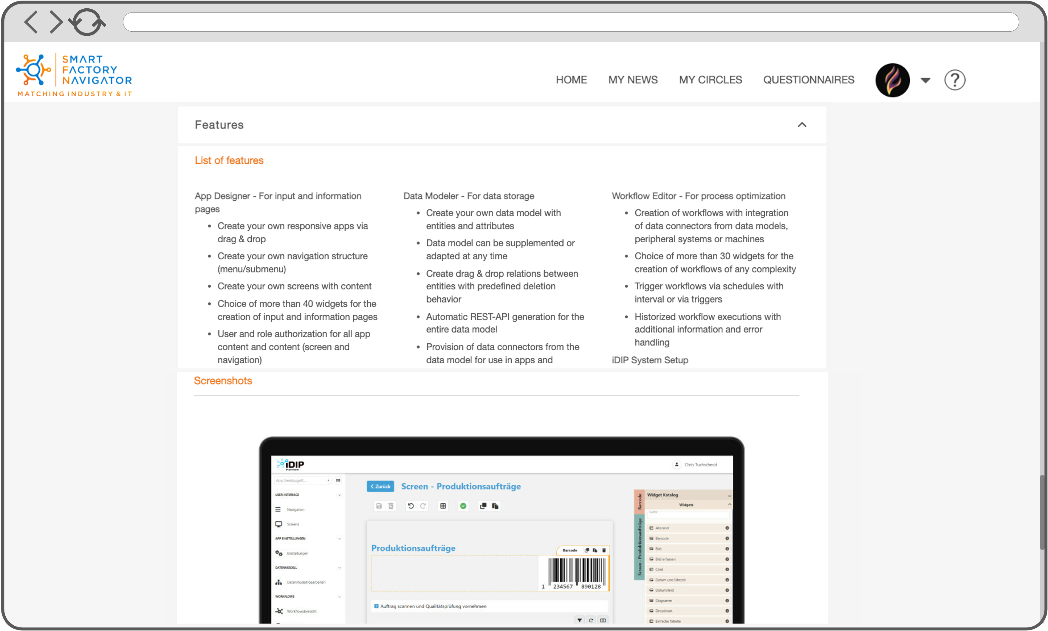This screenshot has width=1048, height=631.
Task: Open the account dropdown caret beside avatar
Action: pyautogui.click(x=925, y=80)
